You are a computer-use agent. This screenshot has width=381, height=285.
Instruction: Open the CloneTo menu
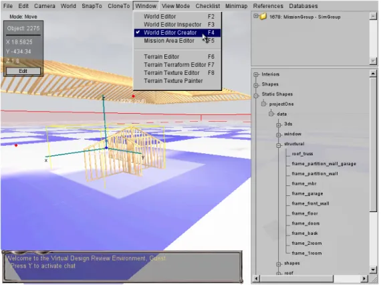coord(119,6)
